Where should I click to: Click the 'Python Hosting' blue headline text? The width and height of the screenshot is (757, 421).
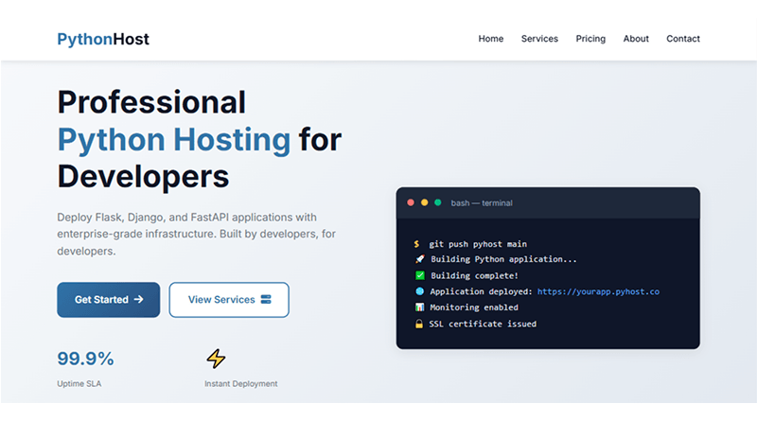(174, 139)
